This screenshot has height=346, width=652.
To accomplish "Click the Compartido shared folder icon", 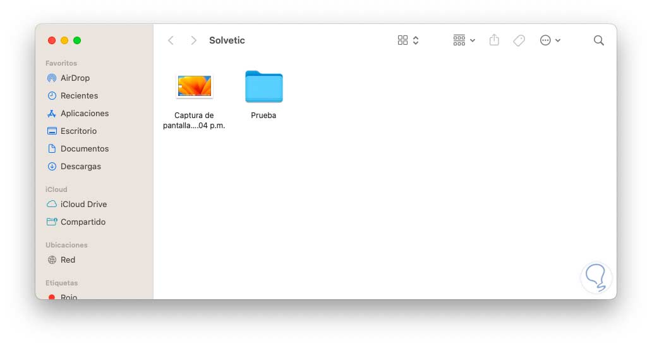I will [52, 222].
